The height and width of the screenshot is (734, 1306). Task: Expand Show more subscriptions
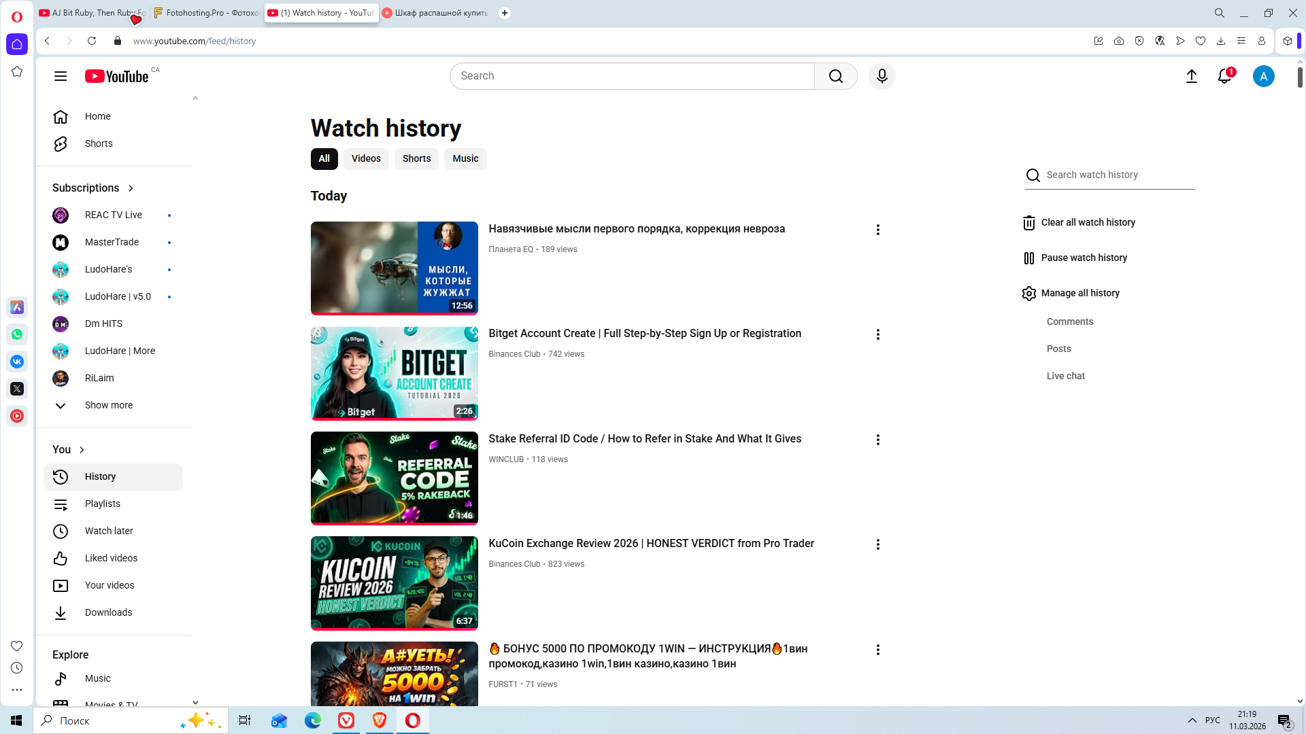[108, 405]
